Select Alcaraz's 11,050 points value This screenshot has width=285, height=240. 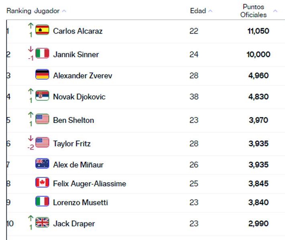click(x=258, y=31)
